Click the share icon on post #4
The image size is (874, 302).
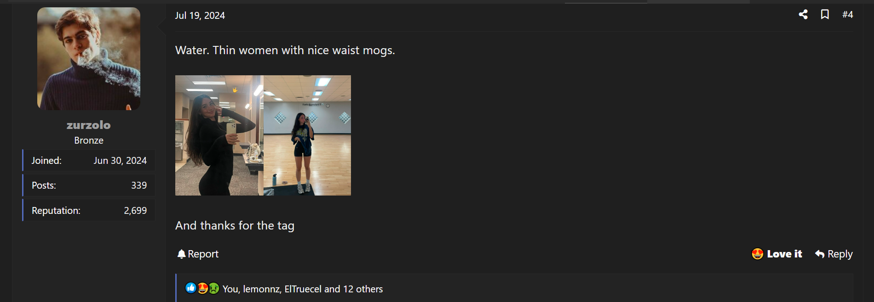803,15
